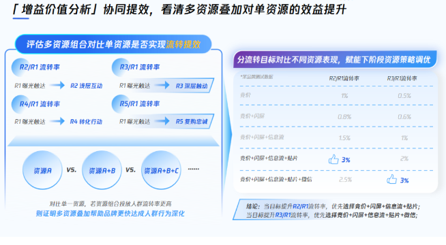
Task: Click the 评估多资源组合对比单资源是否实现流转提效 banner
Action: [x=113, y=44]
